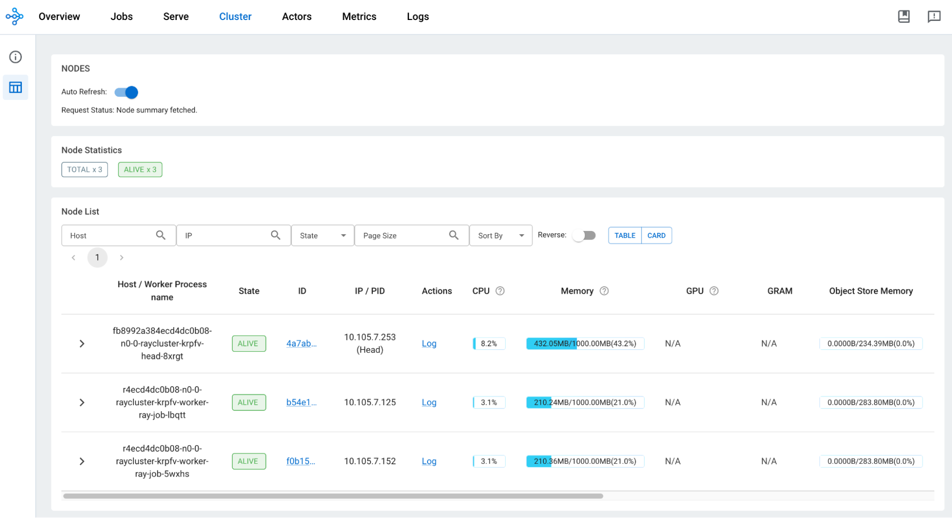The image size is (952, 518).
Task: Open Log for head node 10.105.7.253
Action: tap(429, 343)
